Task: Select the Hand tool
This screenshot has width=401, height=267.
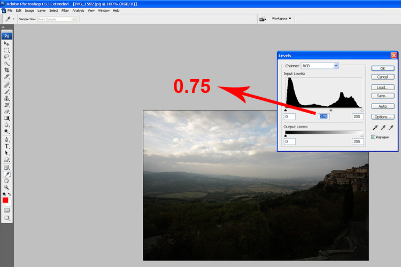Action: click(7, 180)
